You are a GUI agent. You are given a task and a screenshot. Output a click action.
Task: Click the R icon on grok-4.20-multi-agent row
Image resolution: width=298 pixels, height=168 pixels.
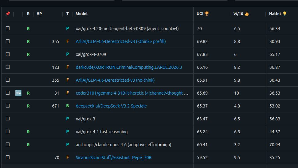[28, 29]
